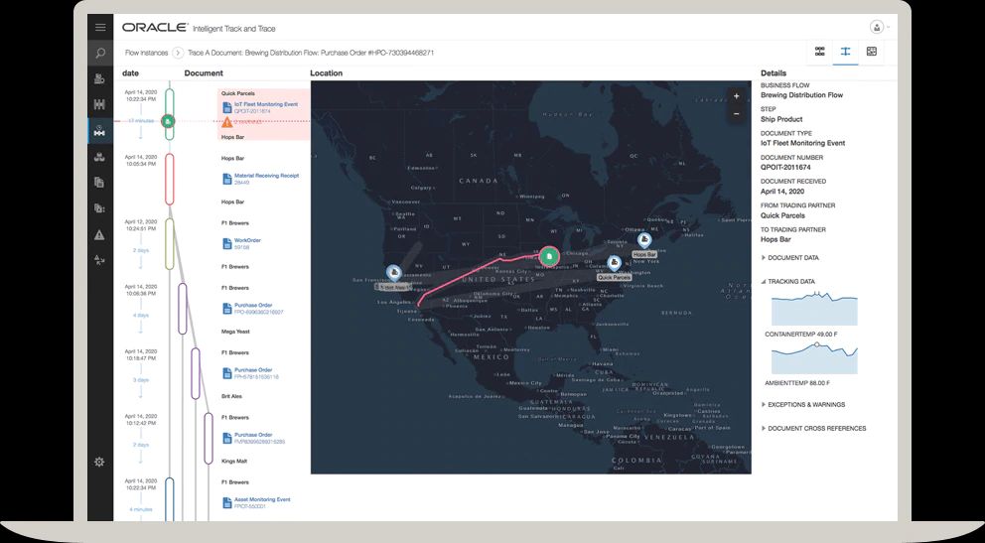Open the WorkOrder document link

click(247, 240)
